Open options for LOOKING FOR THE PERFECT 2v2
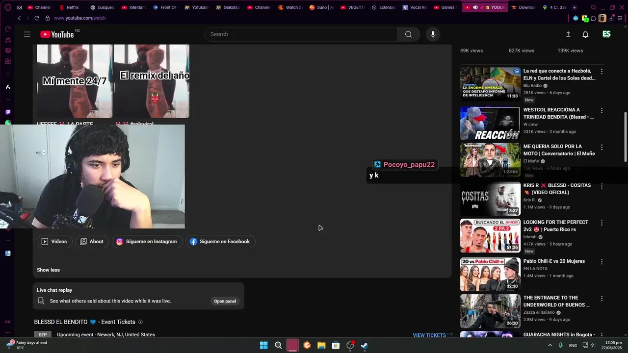Screen dimensions: 628x353 [x=602, y=223]
